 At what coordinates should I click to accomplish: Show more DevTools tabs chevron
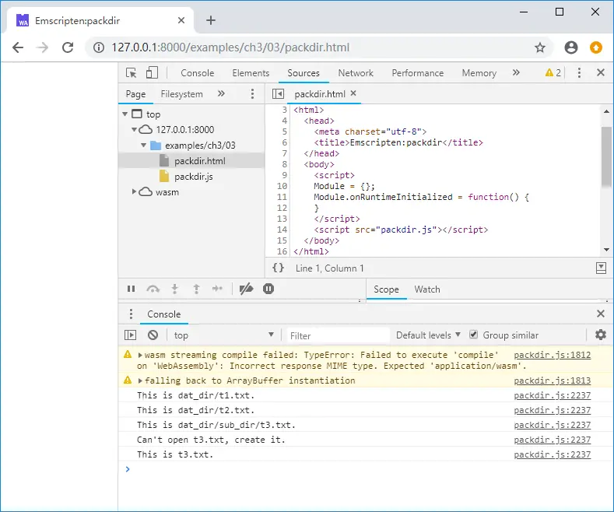[516, 72]
